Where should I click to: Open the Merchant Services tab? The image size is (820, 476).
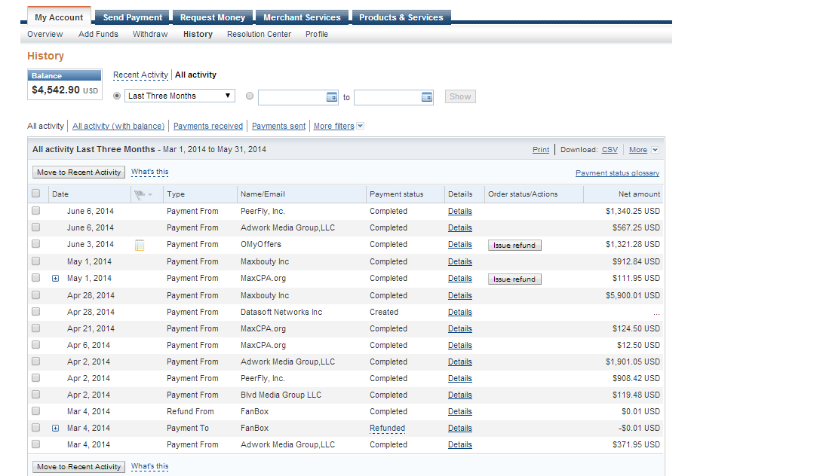click(x=302, y=17)
